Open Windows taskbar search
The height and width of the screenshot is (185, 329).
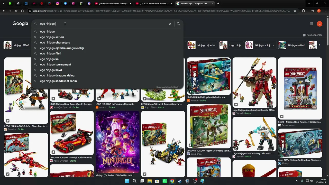point(134,181)
